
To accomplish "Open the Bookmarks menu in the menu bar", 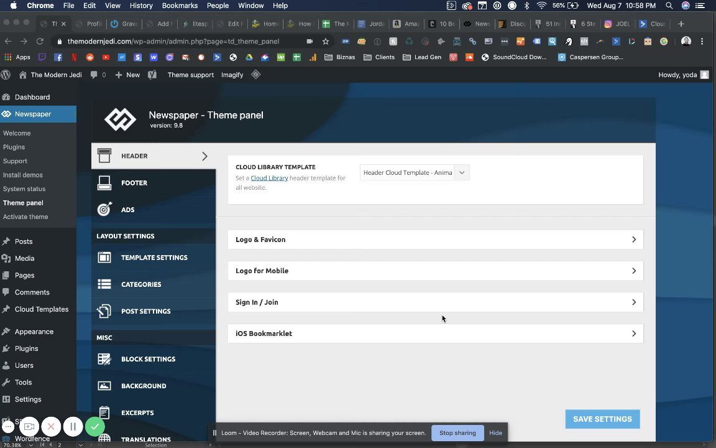I will click(x=180, y=6).
